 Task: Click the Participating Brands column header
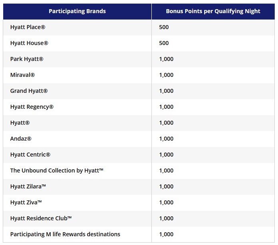tap(77, 11)
